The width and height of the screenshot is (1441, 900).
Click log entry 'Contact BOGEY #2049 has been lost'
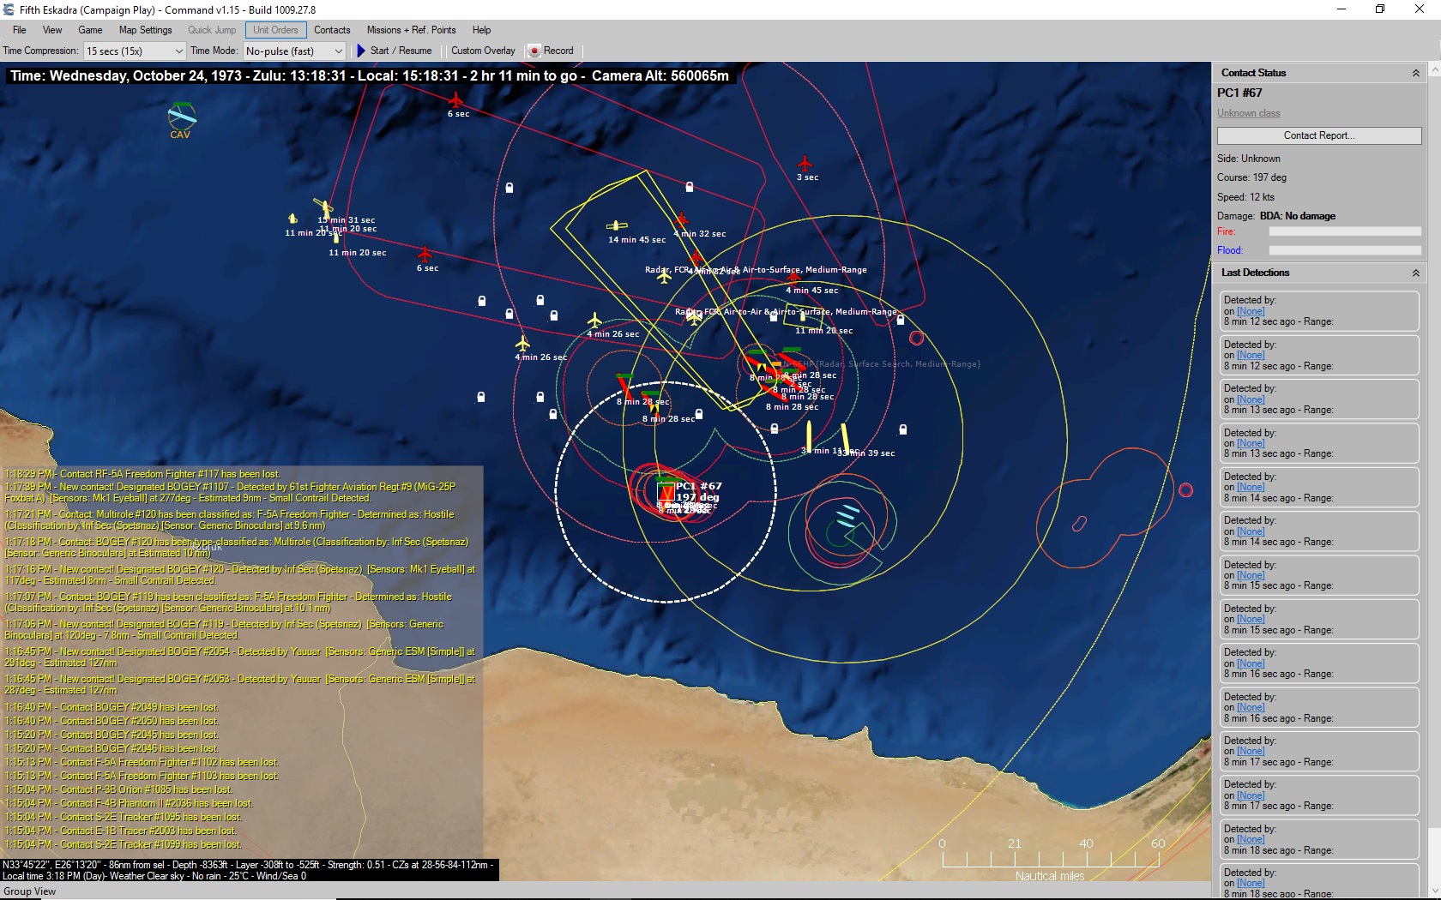pyautogui.click(x=112, y=707)
